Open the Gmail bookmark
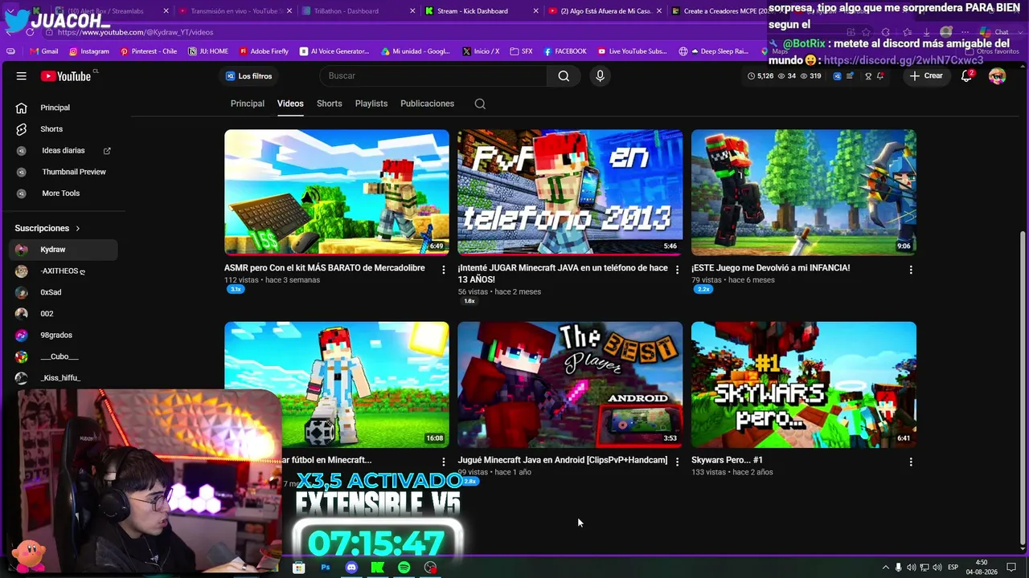This screenshot has height=578, width=1029. coord(43,51)
